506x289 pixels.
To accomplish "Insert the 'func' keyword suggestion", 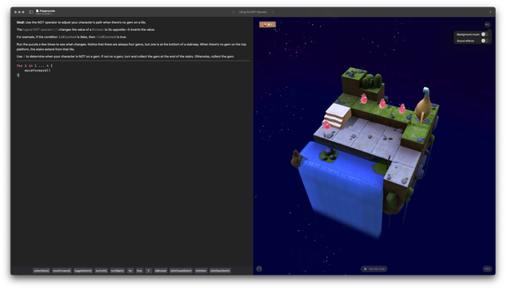I will (x=140, y=271).
